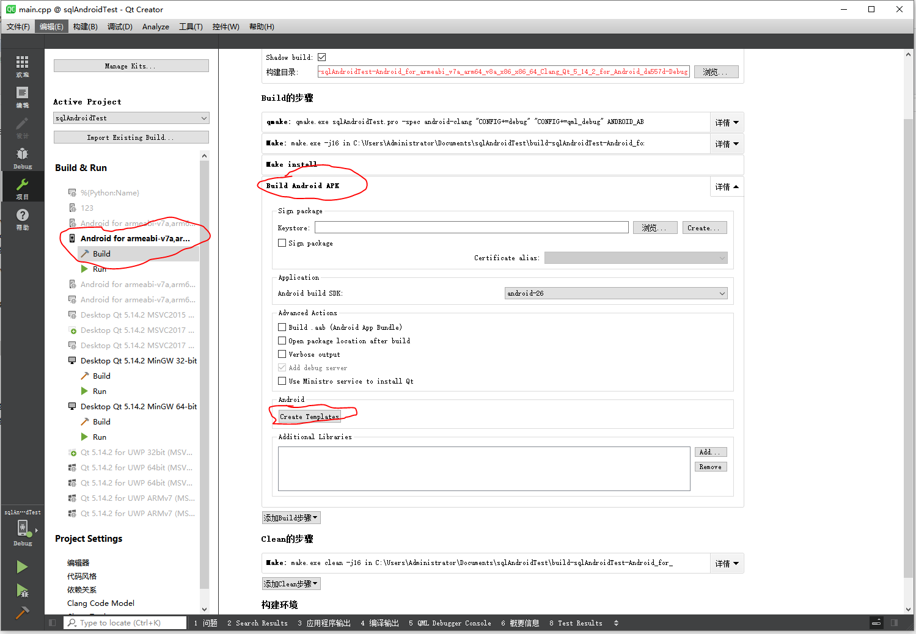Image resolution: width=916 pixels, height=634 pixels.
Task: Open Search Results output pane
Action: click(257, 623)
